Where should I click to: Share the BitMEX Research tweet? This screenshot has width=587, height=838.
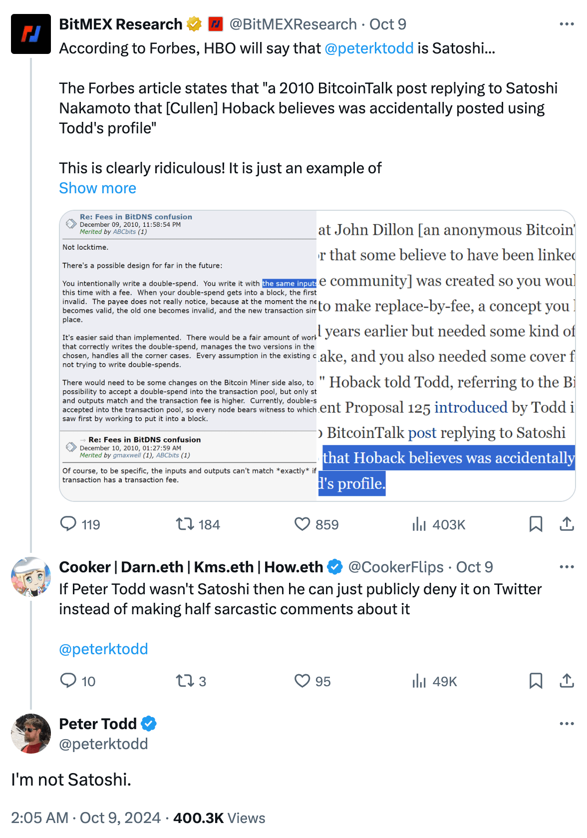coord(568,524)
